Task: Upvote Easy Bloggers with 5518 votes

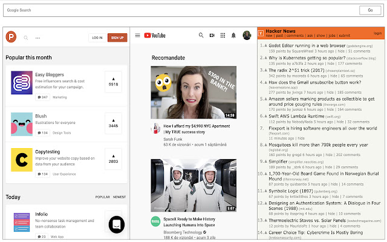Action: 113,81
